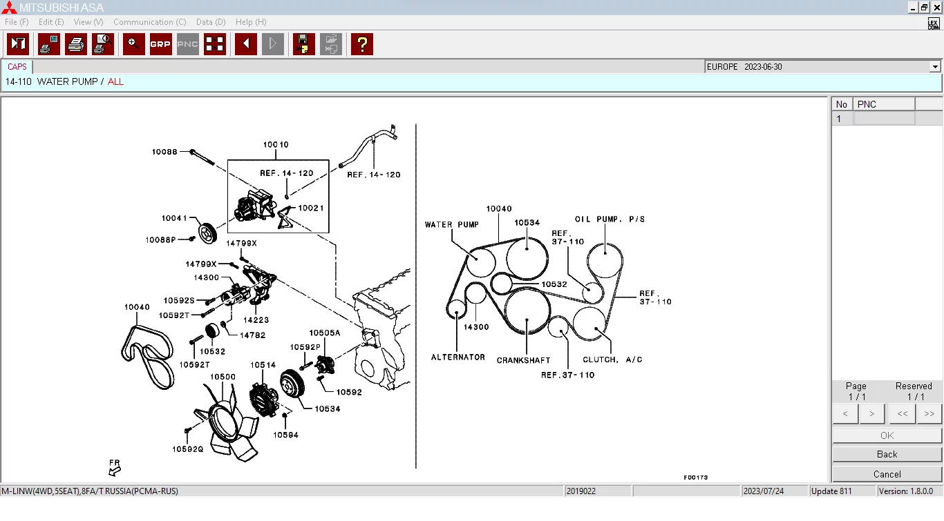The width and height of the screenshot is (944, 521).
Task: Open the GRP group selection tool
Action: 160,43
